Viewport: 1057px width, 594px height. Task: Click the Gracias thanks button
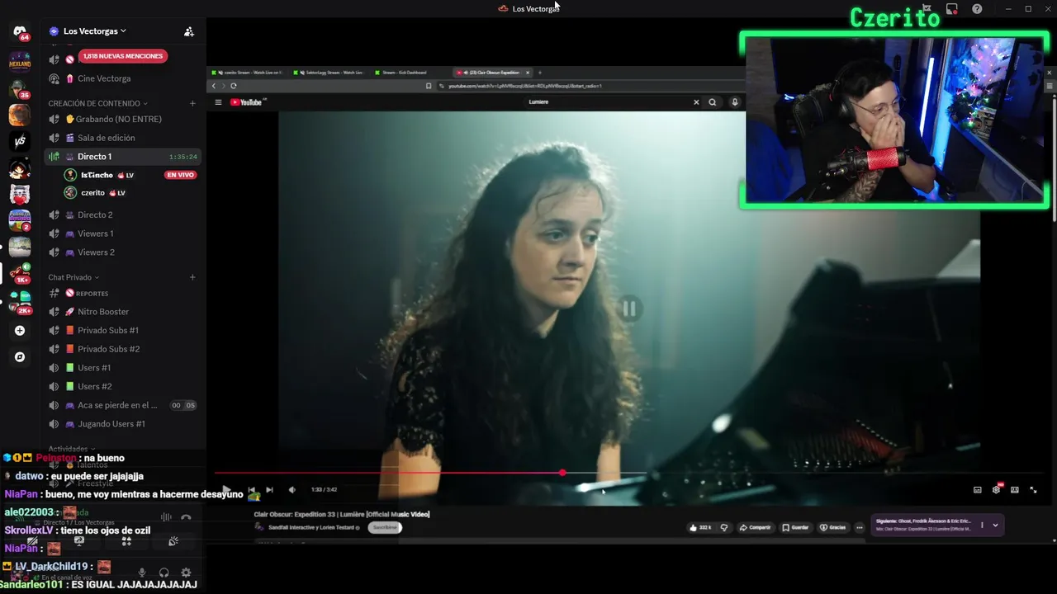coord(833,527)
